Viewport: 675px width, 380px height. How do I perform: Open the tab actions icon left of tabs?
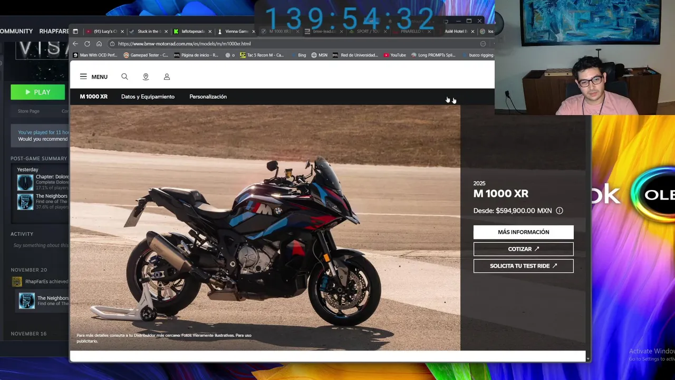pos(75,31)
